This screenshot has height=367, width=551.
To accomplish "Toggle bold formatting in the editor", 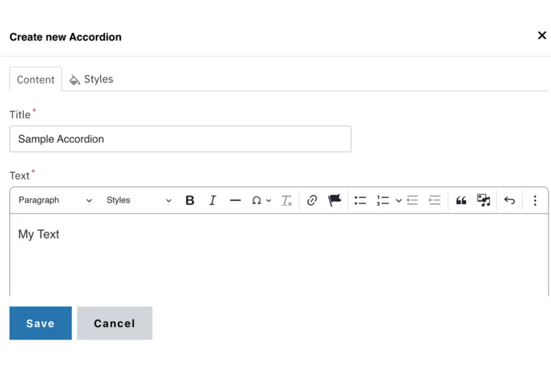I will (190, 200).
